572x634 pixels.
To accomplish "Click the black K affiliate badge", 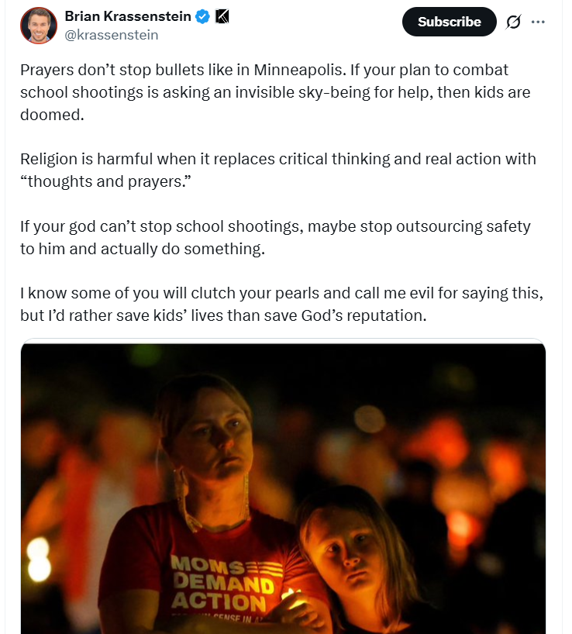I will [222, 16].
